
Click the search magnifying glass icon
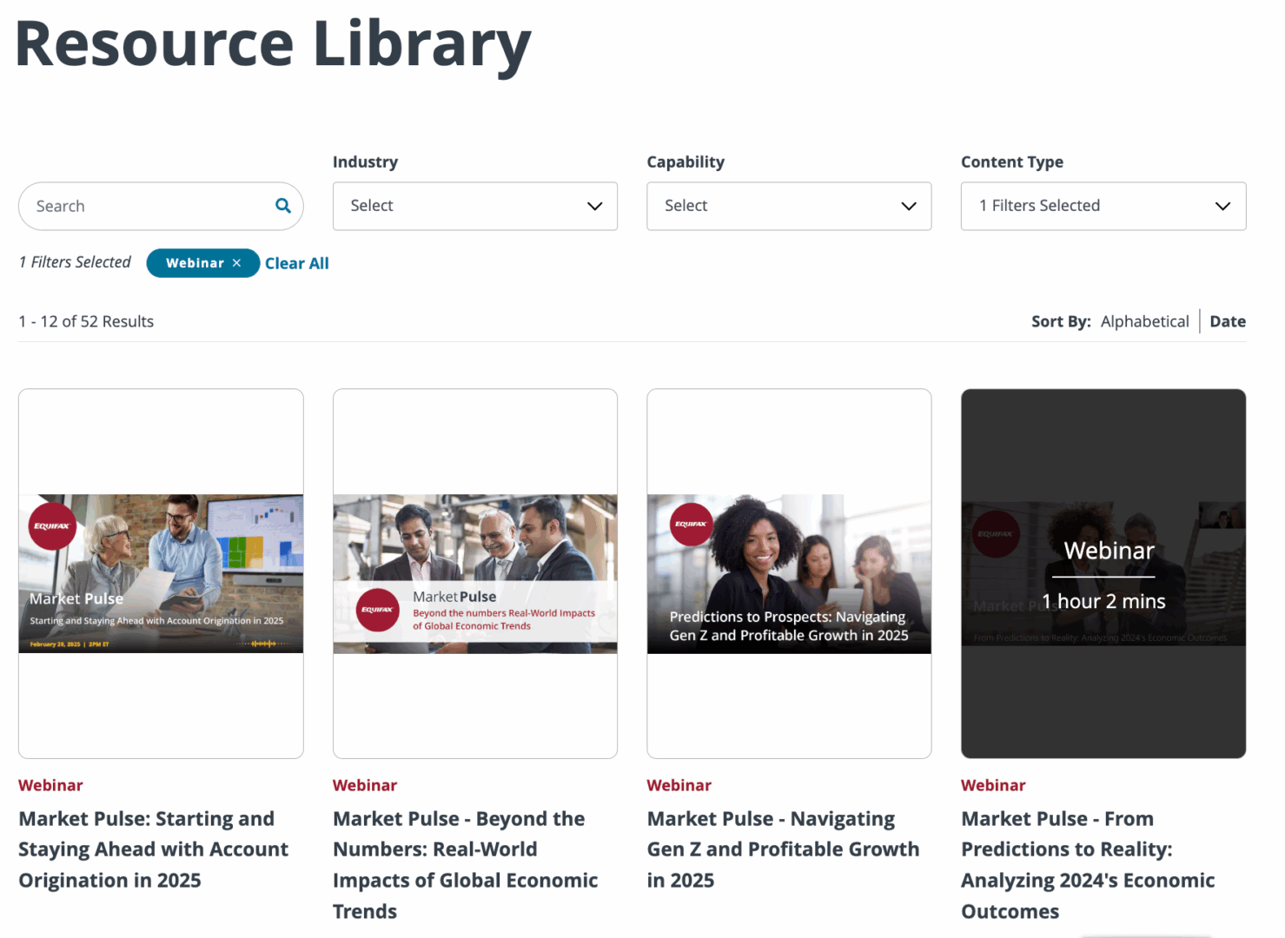(282, 206)
